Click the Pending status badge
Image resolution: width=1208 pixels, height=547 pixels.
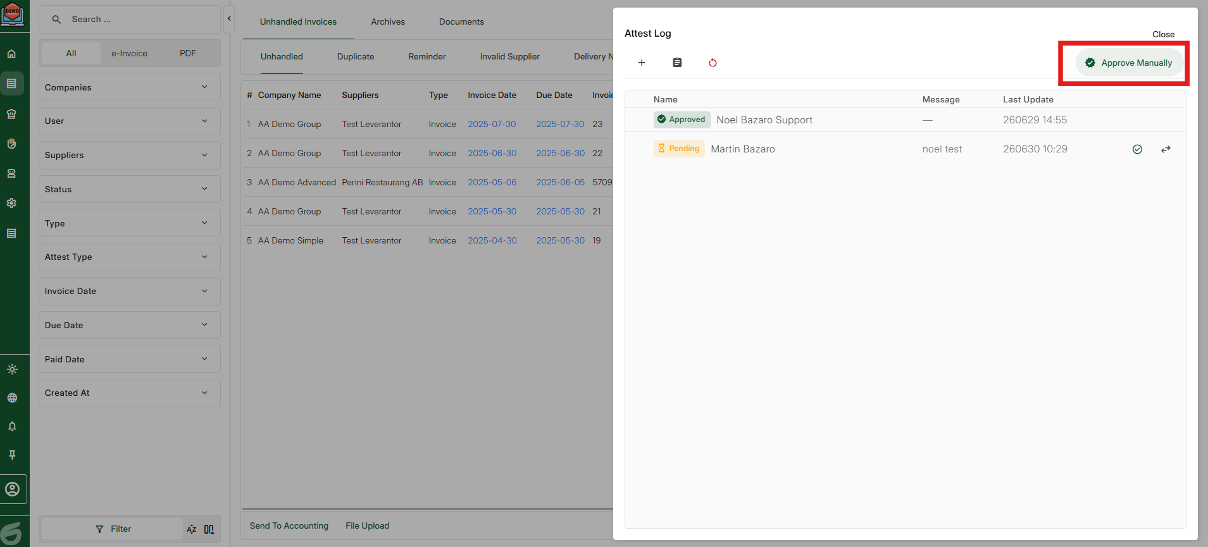679,149
